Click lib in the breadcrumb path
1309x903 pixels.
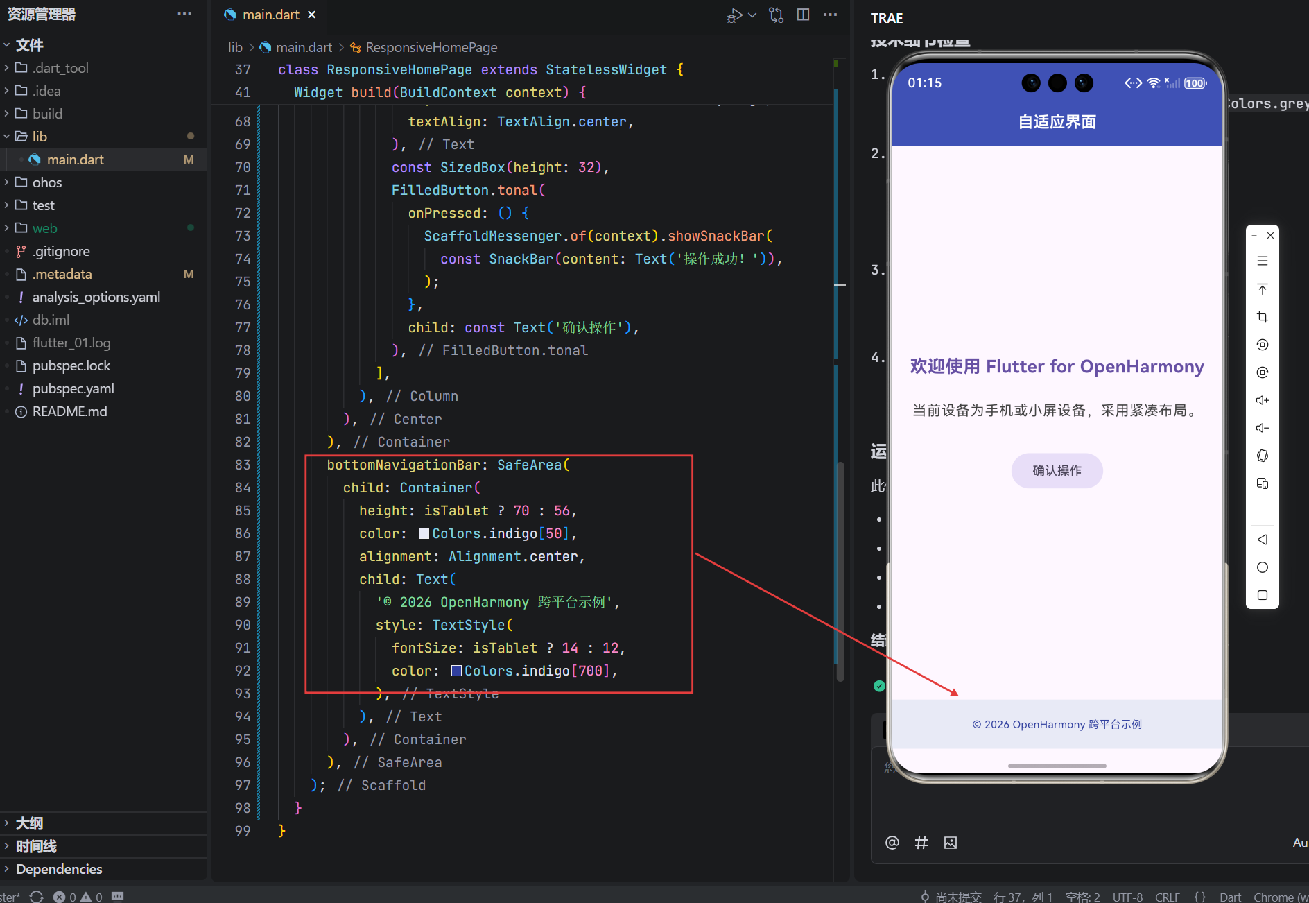coord(235,47)
